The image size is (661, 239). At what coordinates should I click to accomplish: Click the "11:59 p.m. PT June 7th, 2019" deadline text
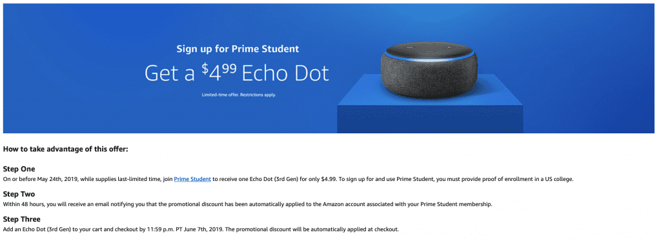183,230
